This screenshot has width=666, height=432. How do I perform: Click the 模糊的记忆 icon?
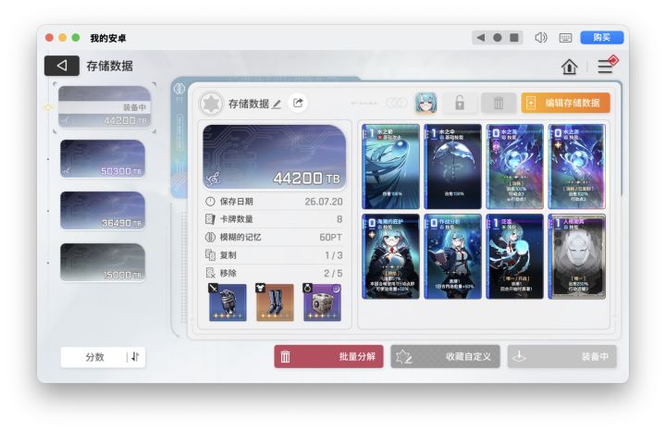(210, 237)
